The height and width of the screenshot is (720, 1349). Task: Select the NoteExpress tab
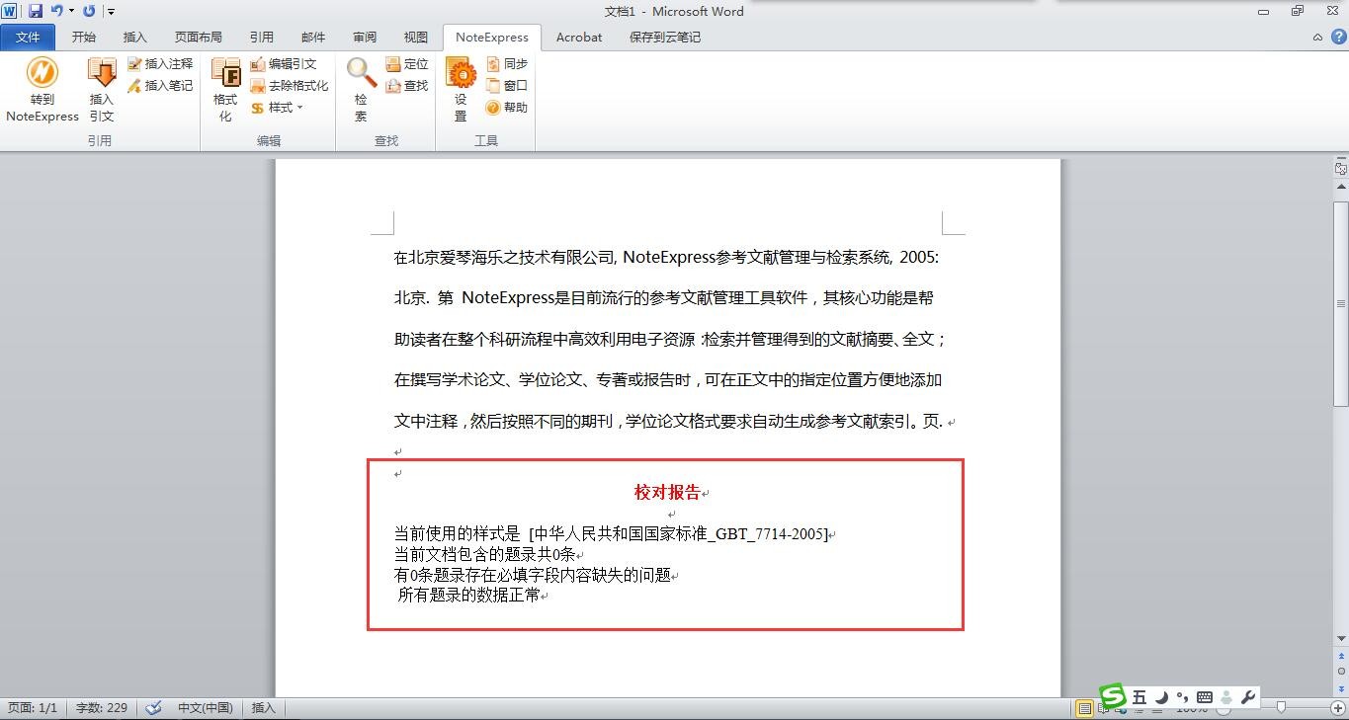[x=492, y=37]
